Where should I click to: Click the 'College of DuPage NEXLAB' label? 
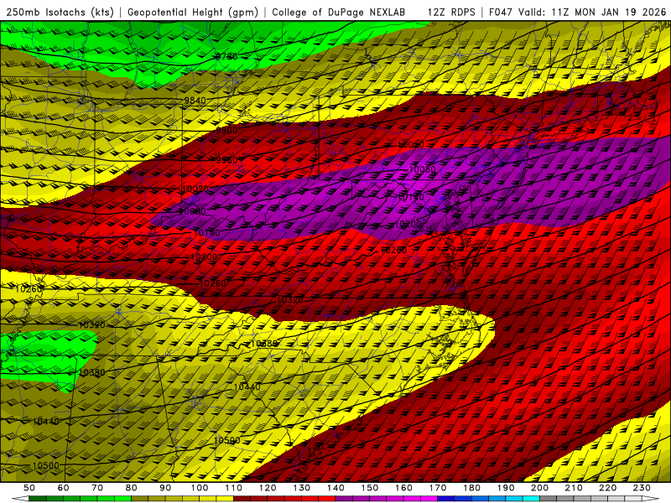coord(339,13)
